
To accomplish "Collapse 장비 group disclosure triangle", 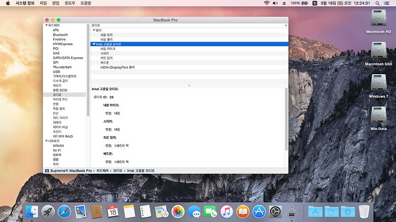I will point(94,30).
